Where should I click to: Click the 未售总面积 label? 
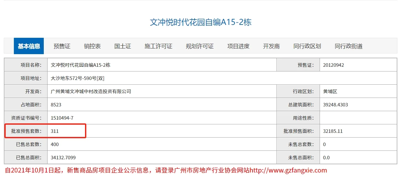click(x=301, y=157)
